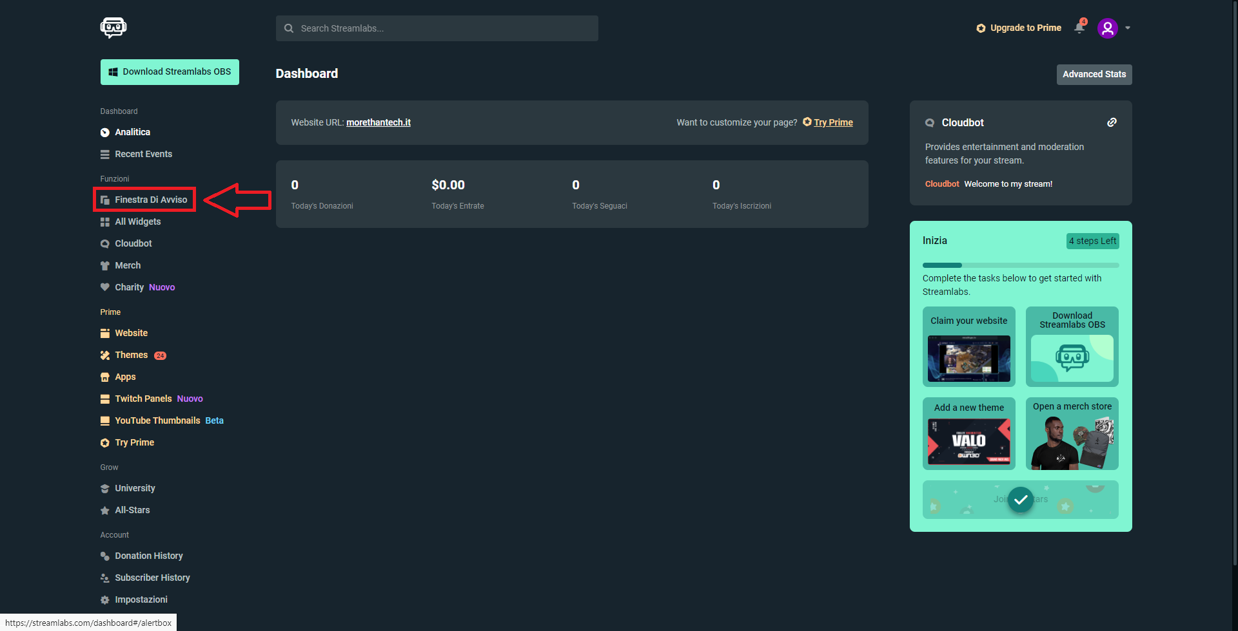The width and height of the screenshot is (1238, 631).
Task: Click the Themes paintbrush icon
Action: coord(104,355)
